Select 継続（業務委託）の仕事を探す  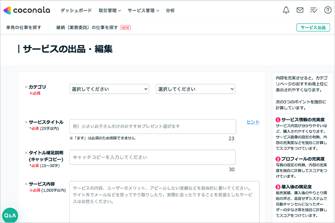[x=87, y=28]
